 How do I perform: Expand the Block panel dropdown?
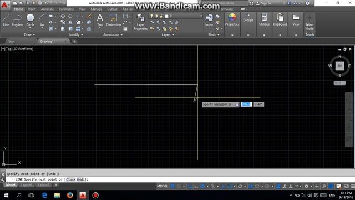coord(214,34)
